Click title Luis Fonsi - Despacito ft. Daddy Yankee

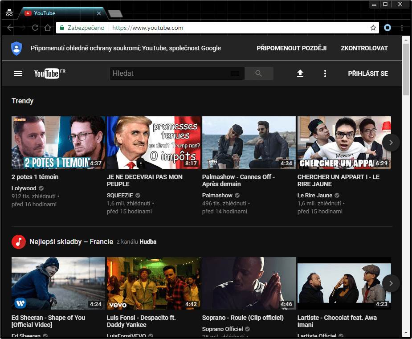141,321
